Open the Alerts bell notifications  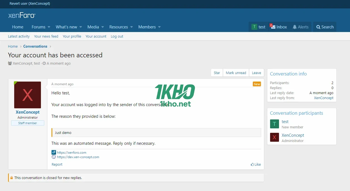coord(300,27)
